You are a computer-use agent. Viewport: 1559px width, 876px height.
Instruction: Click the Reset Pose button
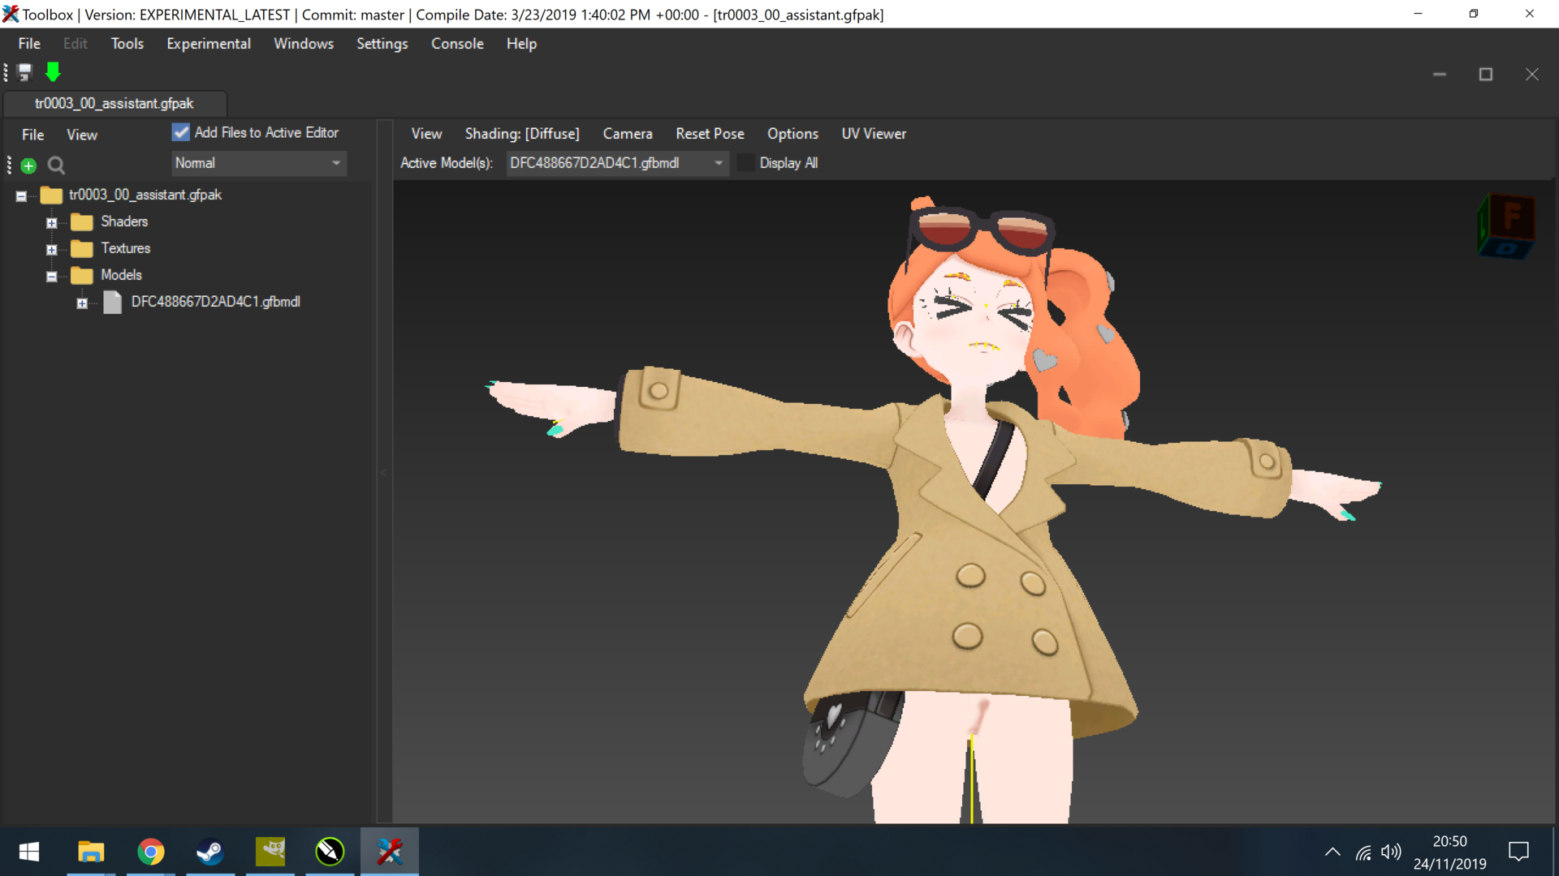point(710,134)
